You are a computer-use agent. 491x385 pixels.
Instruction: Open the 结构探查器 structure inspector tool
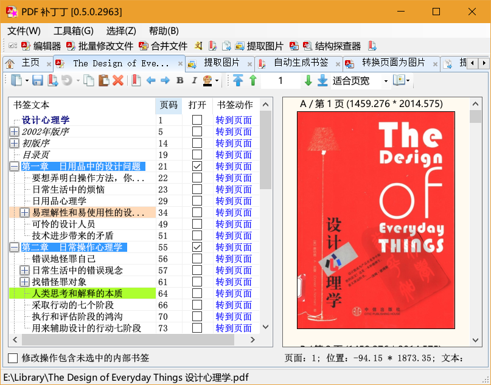[x=332, y=46]
